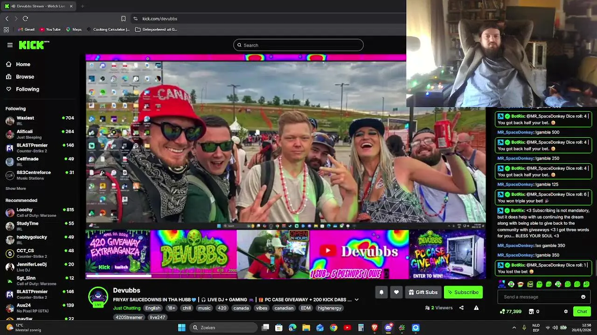Insert the purple pixel character emote
The width and height of the screenshot is (597, 335).
[501, 284]
